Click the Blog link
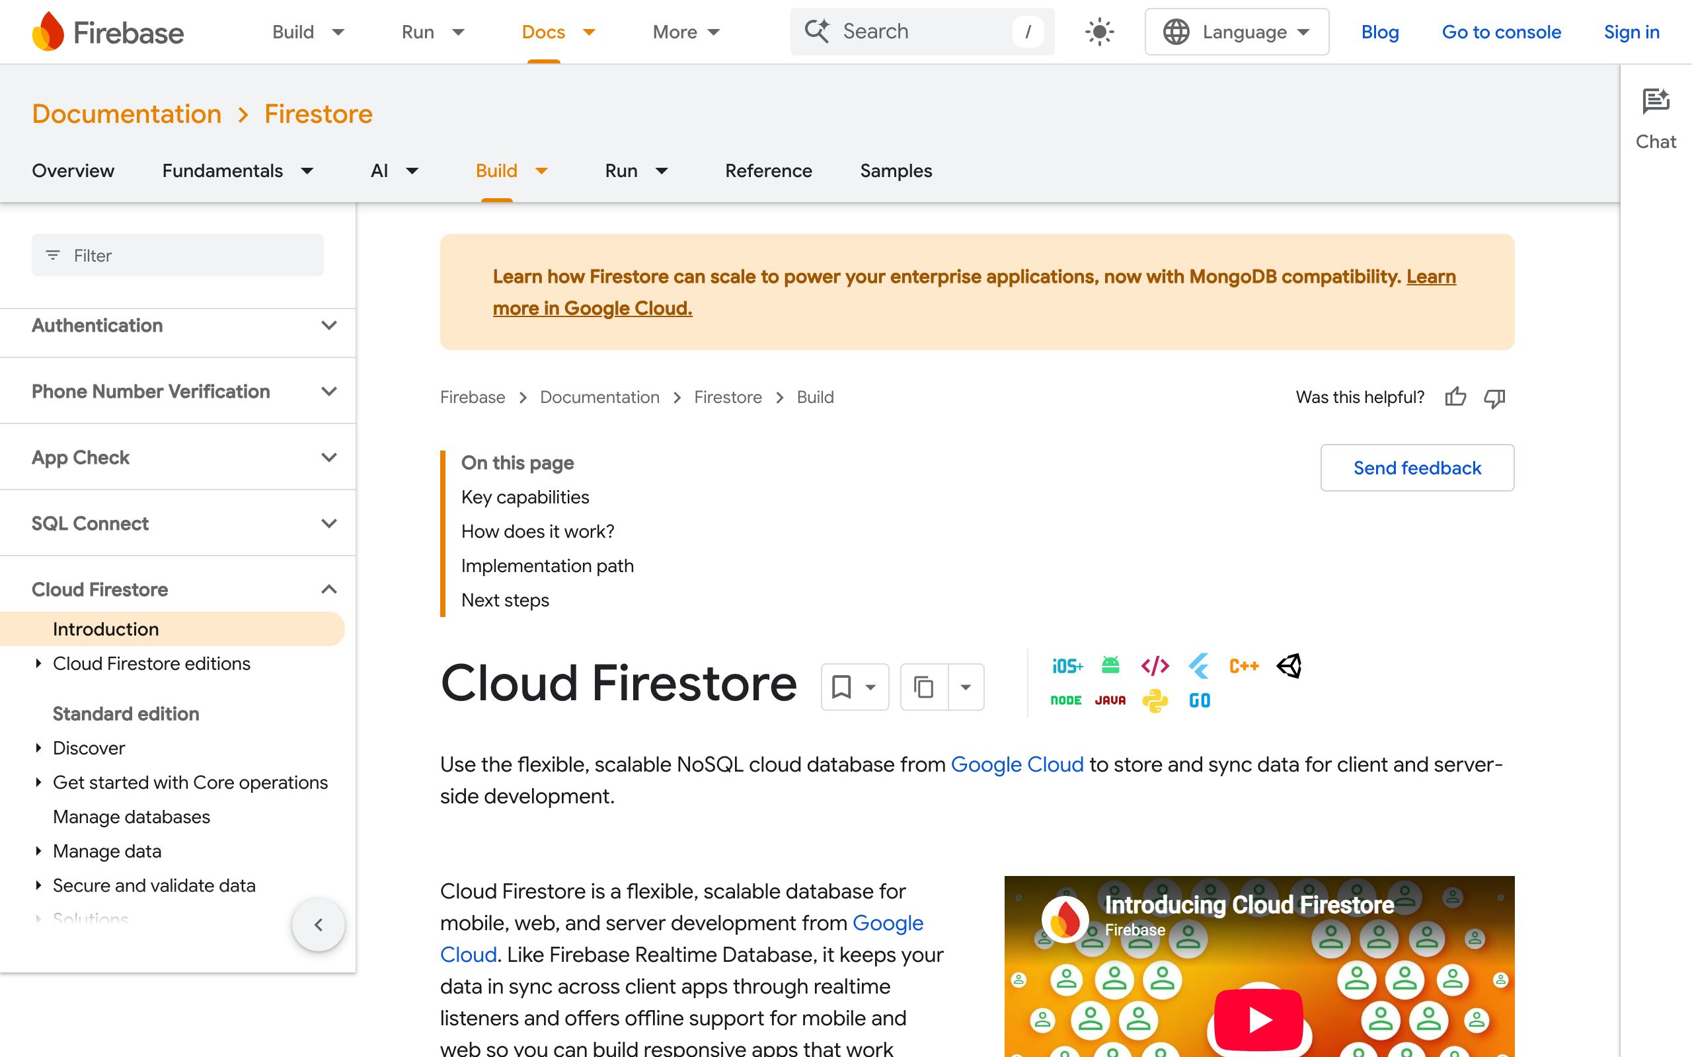This screenshot has width=1692, height=1057. pos(1379,32)
